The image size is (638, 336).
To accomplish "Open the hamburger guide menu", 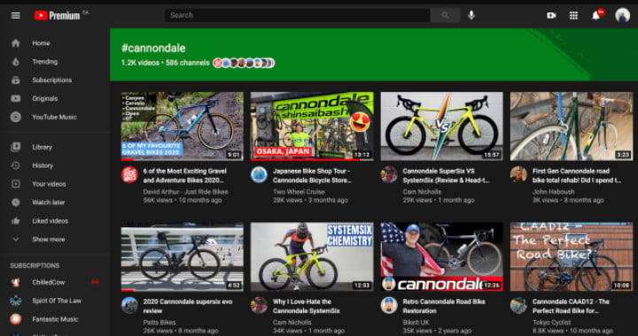I will 15,15.
